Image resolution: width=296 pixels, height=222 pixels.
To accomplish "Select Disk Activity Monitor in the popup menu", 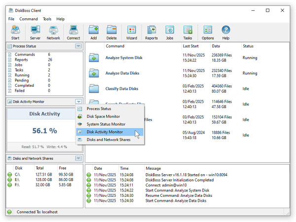I will pyautogui.click(x=110, y=132).
